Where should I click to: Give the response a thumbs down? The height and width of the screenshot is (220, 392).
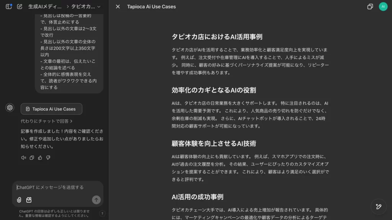pyautogui.click(x=48, y=158)
